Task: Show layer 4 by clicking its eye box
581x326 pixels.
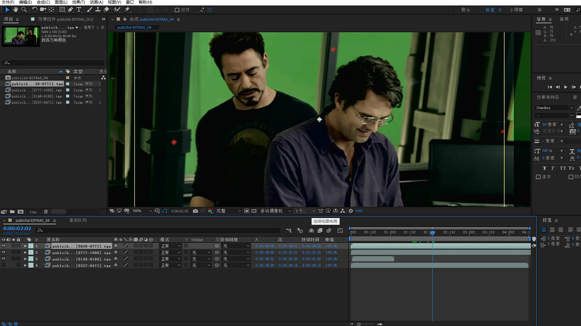Action: (x=4, y=265)
